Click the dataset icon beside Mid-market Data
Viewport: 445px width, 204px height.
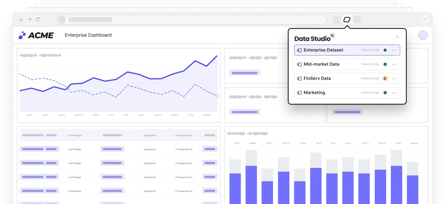point(299,64)
